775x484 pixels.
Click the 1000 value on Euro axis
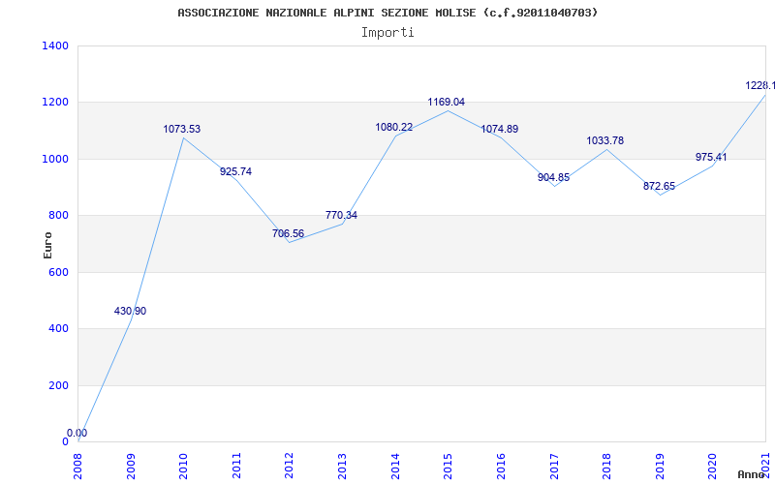click(55, 159)
